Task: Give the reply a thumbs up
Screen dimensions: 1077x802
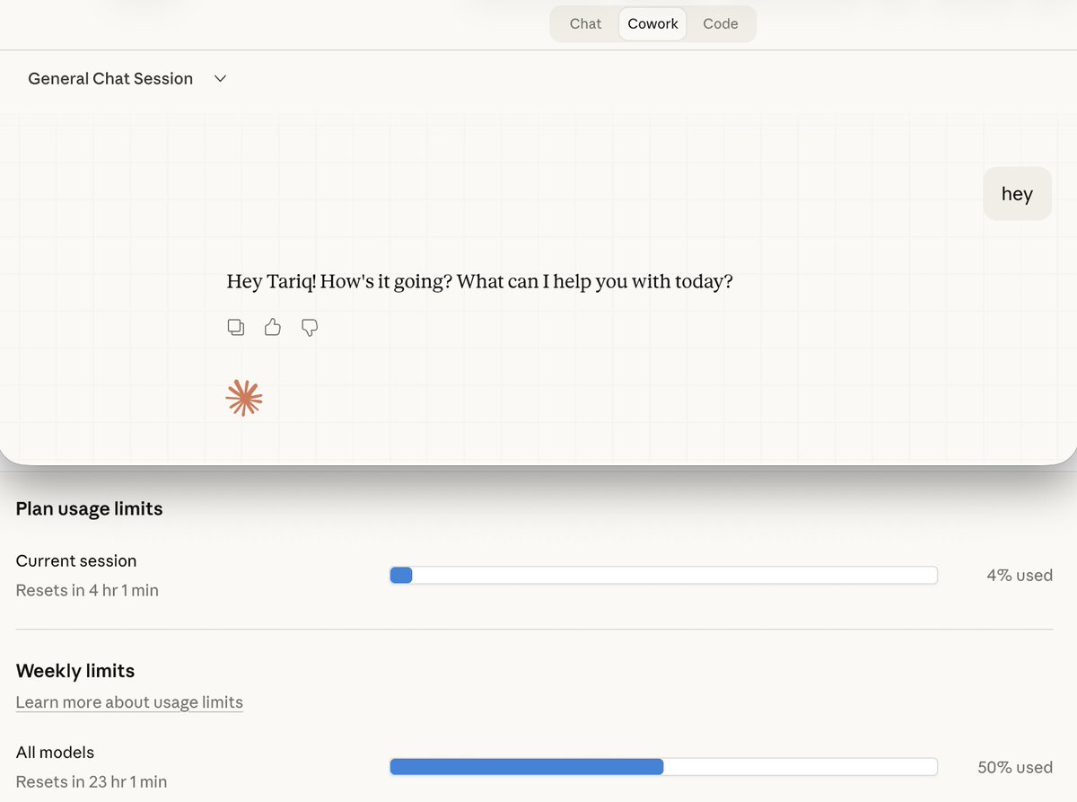Action: (273, 327)
